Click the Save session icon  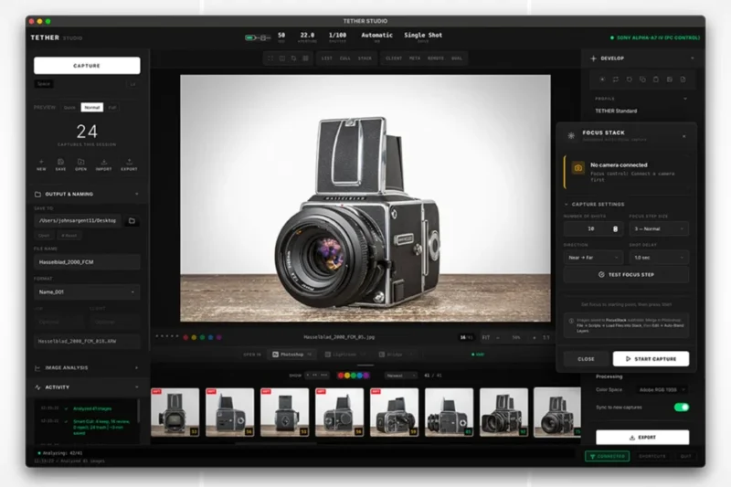60,162
